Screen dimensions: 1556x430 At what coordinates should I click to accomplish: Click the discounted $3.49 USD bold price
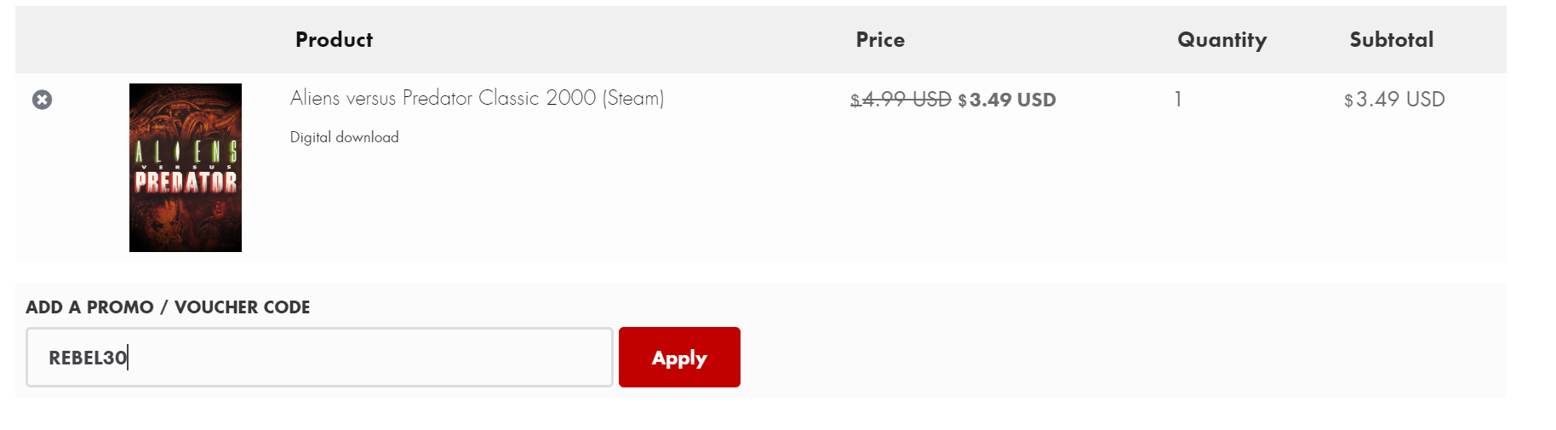tap(1007, 100)
